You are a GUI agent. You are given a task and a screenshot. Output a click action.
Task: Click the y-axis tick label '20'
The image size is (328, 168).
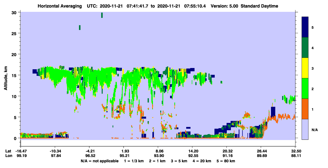coord(14,54)
